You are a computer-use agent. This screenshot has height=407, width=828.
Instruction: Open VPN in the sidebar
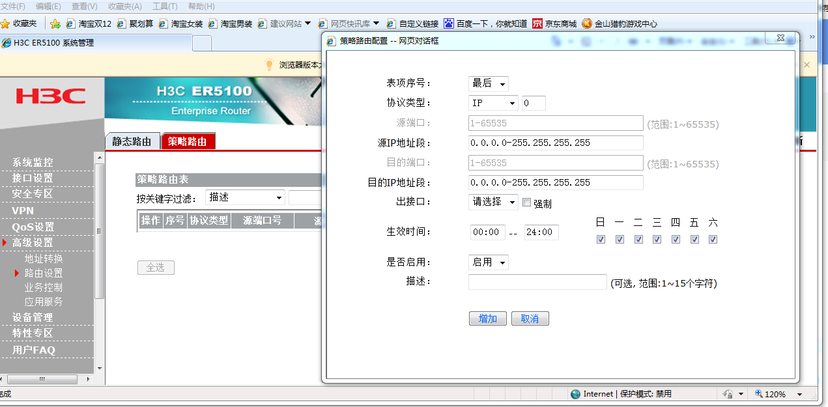[23, 210]
